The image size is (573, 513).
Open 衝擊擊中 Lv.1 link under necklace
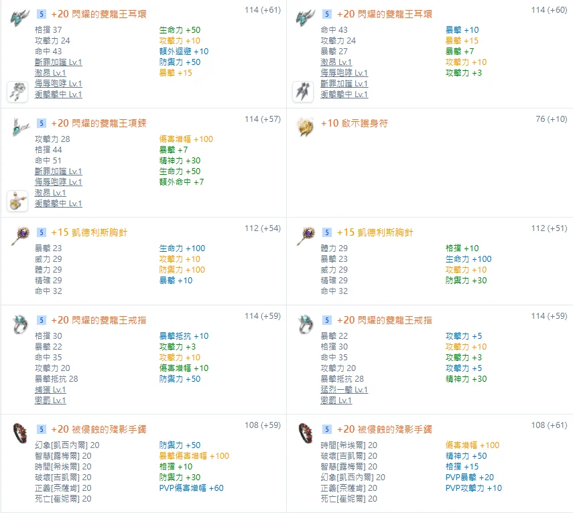[x=58, y=204]
